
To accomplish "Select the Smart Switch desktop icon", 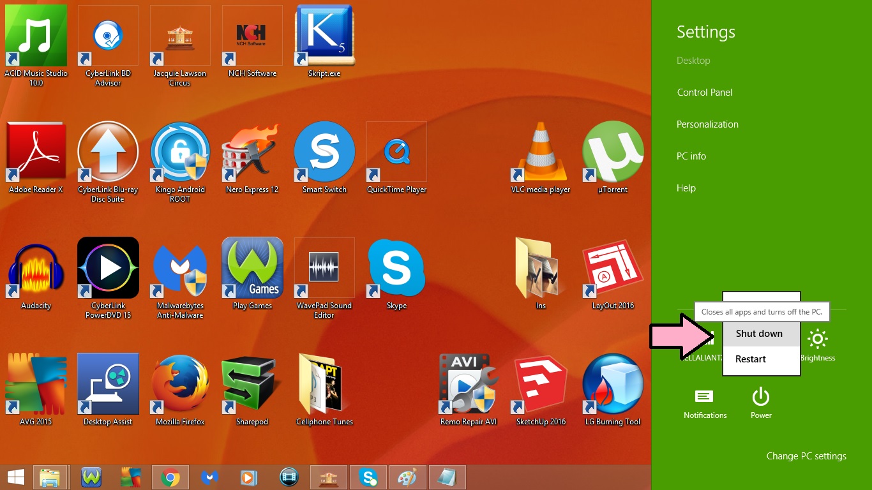I will click(324, 158).
